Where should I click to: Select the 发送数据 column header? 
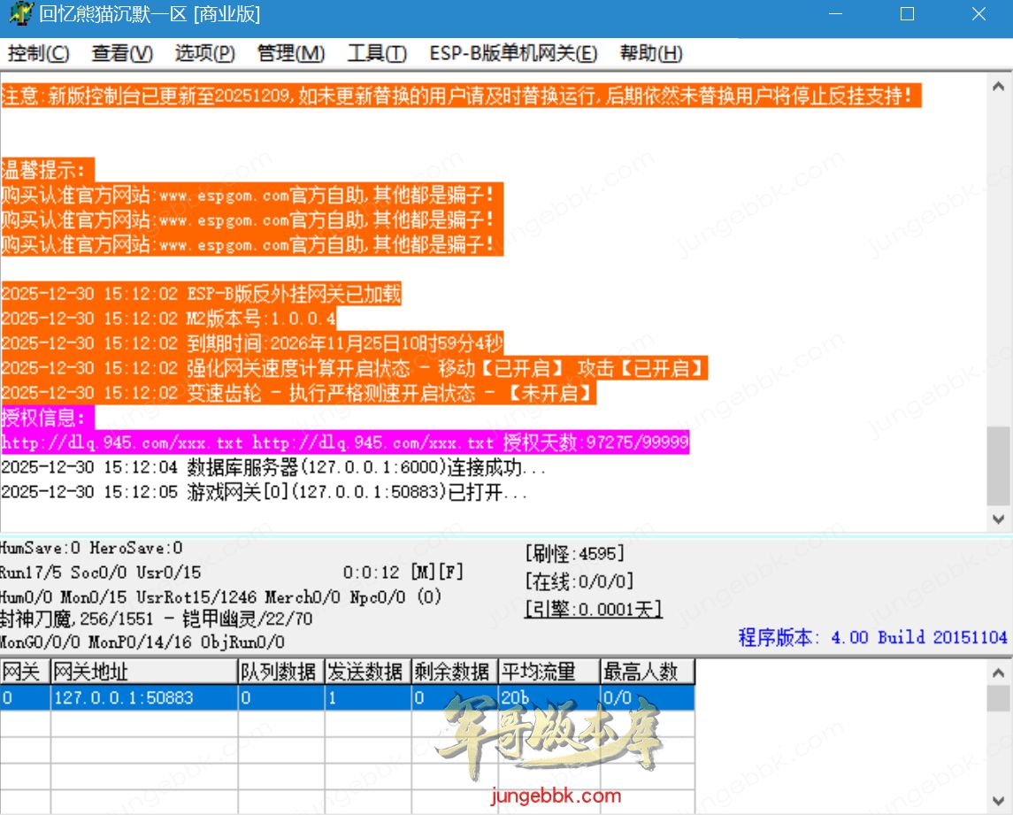pos(367,672)
